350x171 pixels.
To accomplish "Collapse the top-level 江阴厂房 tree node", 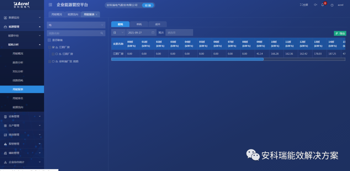I will (50, 47).
